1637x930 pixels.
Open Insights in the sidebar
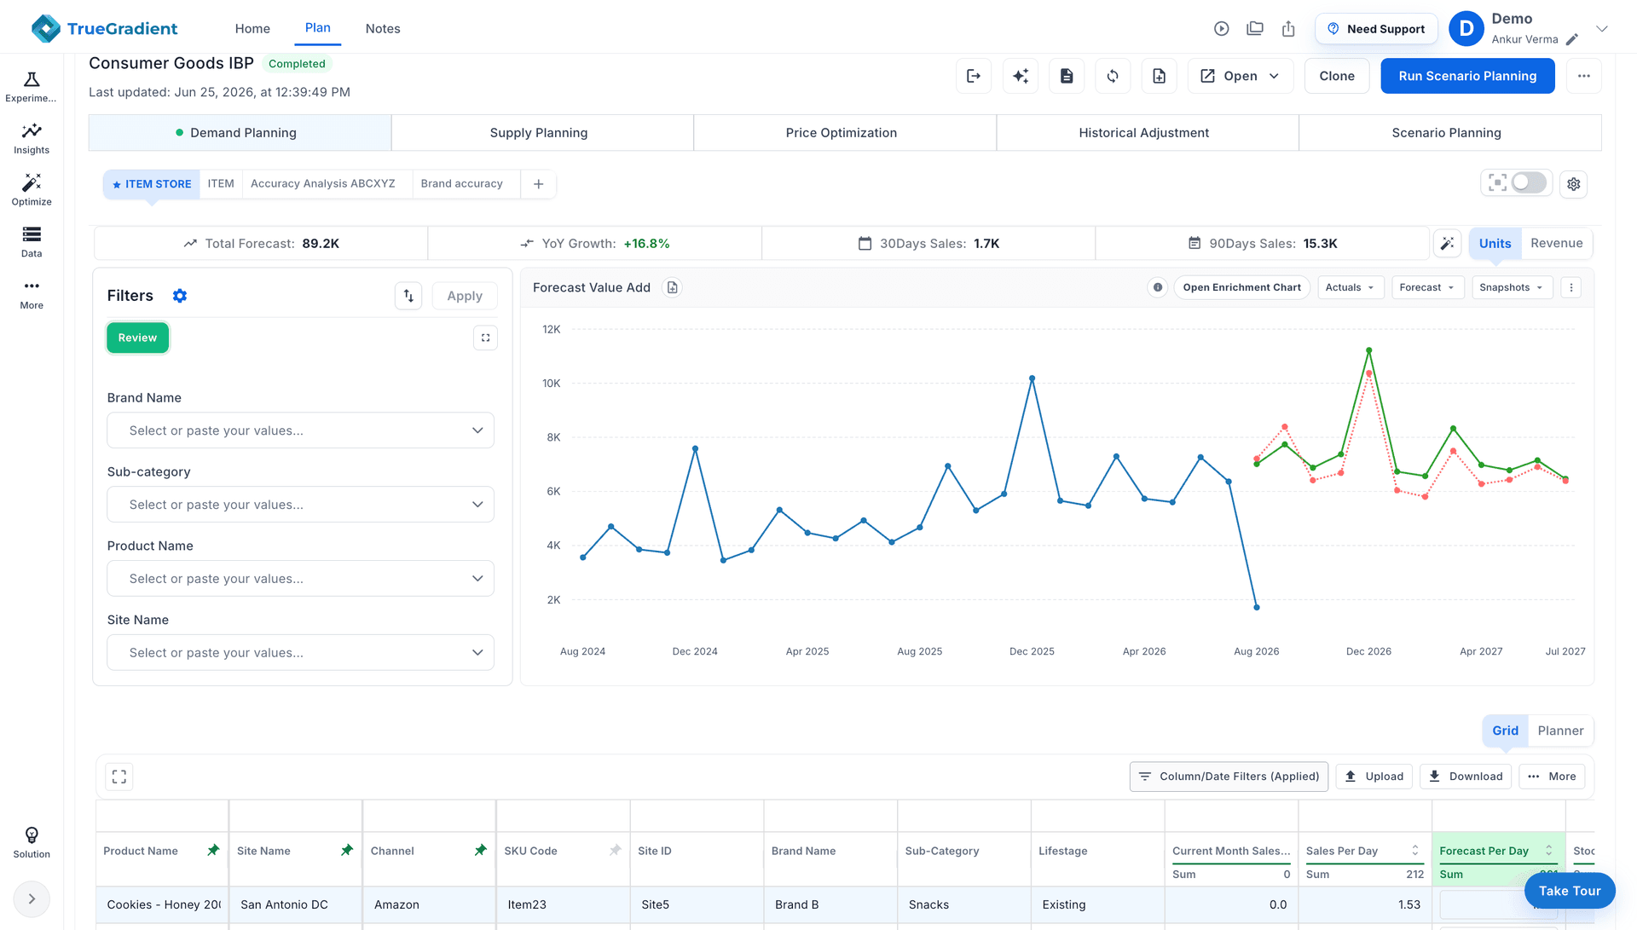click(x=32, y=139)
